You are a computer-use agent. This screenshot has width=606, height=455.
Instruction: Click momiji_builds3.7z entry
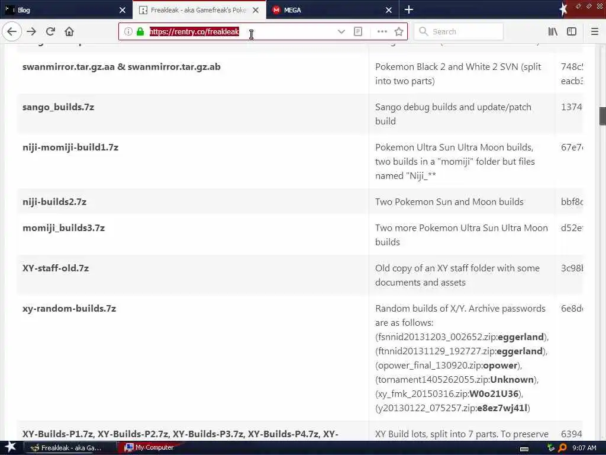click(63, 228)
